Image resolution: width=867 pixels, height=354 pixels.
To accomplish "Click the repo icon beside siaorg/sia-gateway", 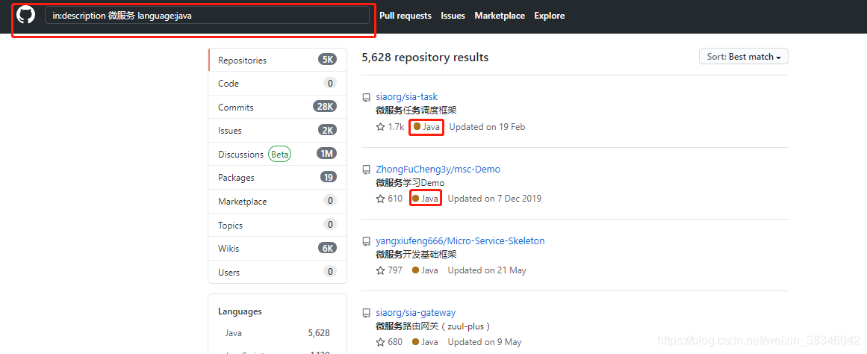I will 366,314.
